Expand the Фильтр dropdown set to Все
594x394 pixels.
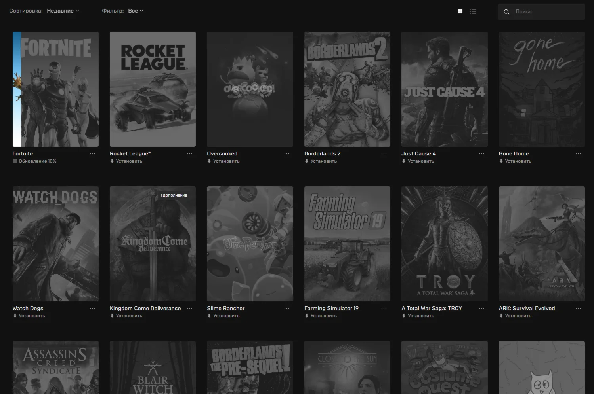click(136, 11)
